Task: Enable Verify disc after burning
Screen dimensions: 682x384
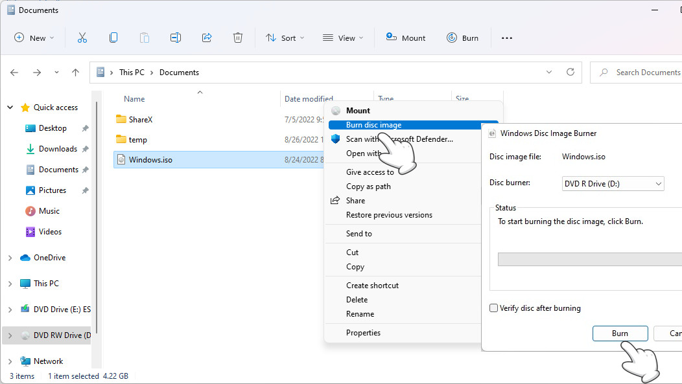Action: click(x=493, y=308)
